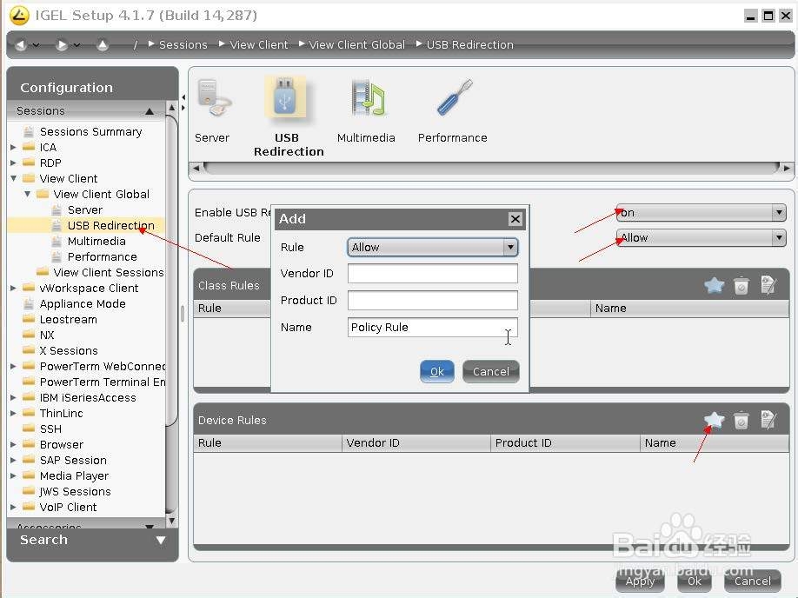Click the tree scrollbar up arrow
The image size is (798, 598).
pyautogui.click(x=172, y=108)
